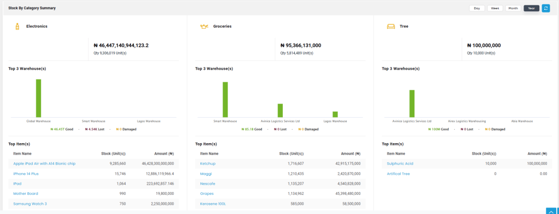Select the Year period filter
Screen dimensions: 559x214
(531, 8)
